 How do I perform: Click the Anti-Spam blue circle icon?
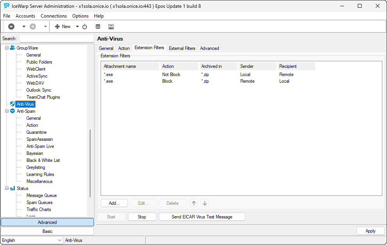tap(12, 111)
